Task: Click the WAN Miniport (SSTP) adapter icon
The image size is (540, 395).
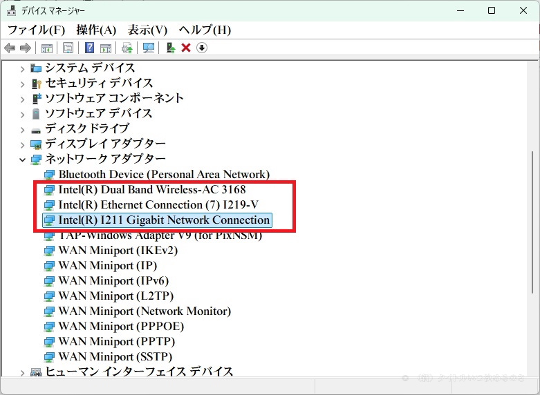Action: [49, 356]
